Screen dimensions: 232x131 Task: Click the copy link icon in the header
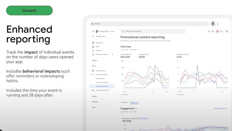[x=209, y=31]
